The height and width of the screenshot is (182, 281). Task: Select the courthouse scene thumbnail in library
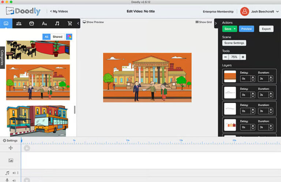(38, 82)
